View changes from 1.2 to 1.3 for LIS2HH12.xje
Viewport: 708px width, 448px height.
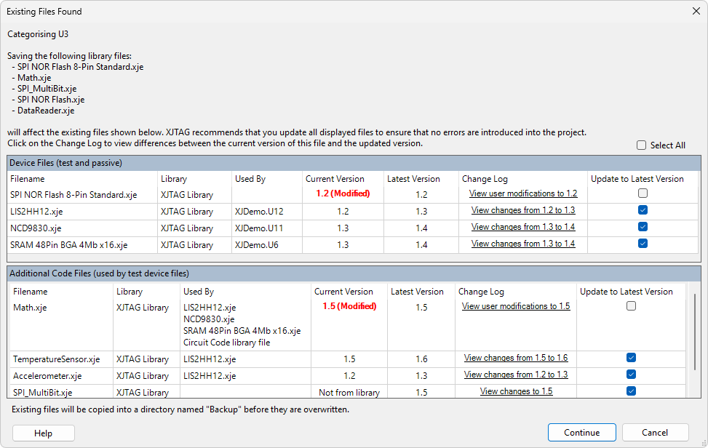pyautogui.click(x=523, y=210)
